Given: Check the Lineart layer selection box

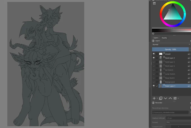Looking at the screenshot, I should [x=157, y=54].
